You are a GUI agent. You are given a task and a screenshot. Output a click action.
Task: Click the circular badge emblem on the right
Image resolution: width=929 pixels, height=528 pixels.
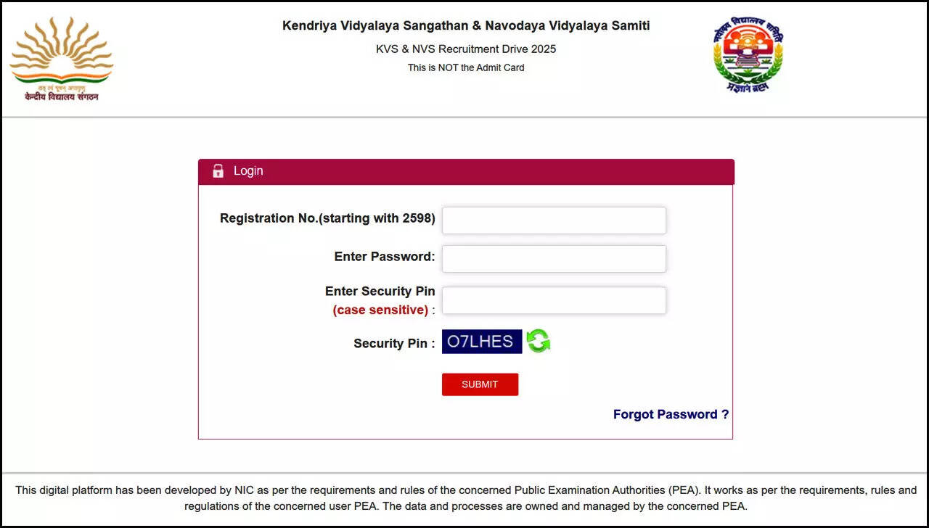[x=748, y=53]
